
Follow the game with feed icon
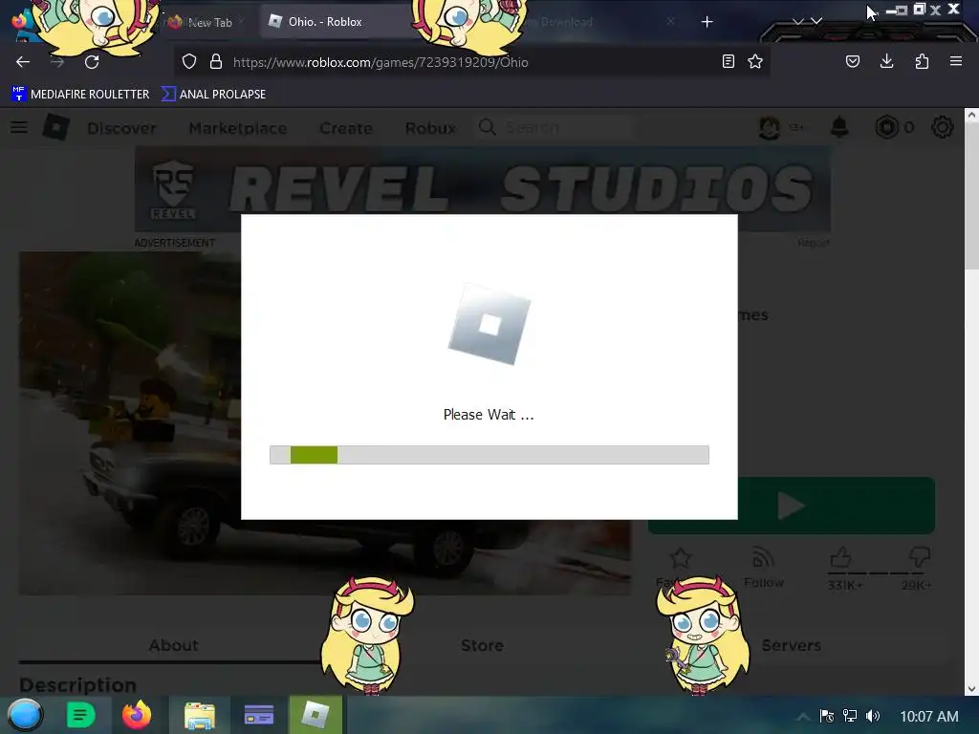point(762,557)
